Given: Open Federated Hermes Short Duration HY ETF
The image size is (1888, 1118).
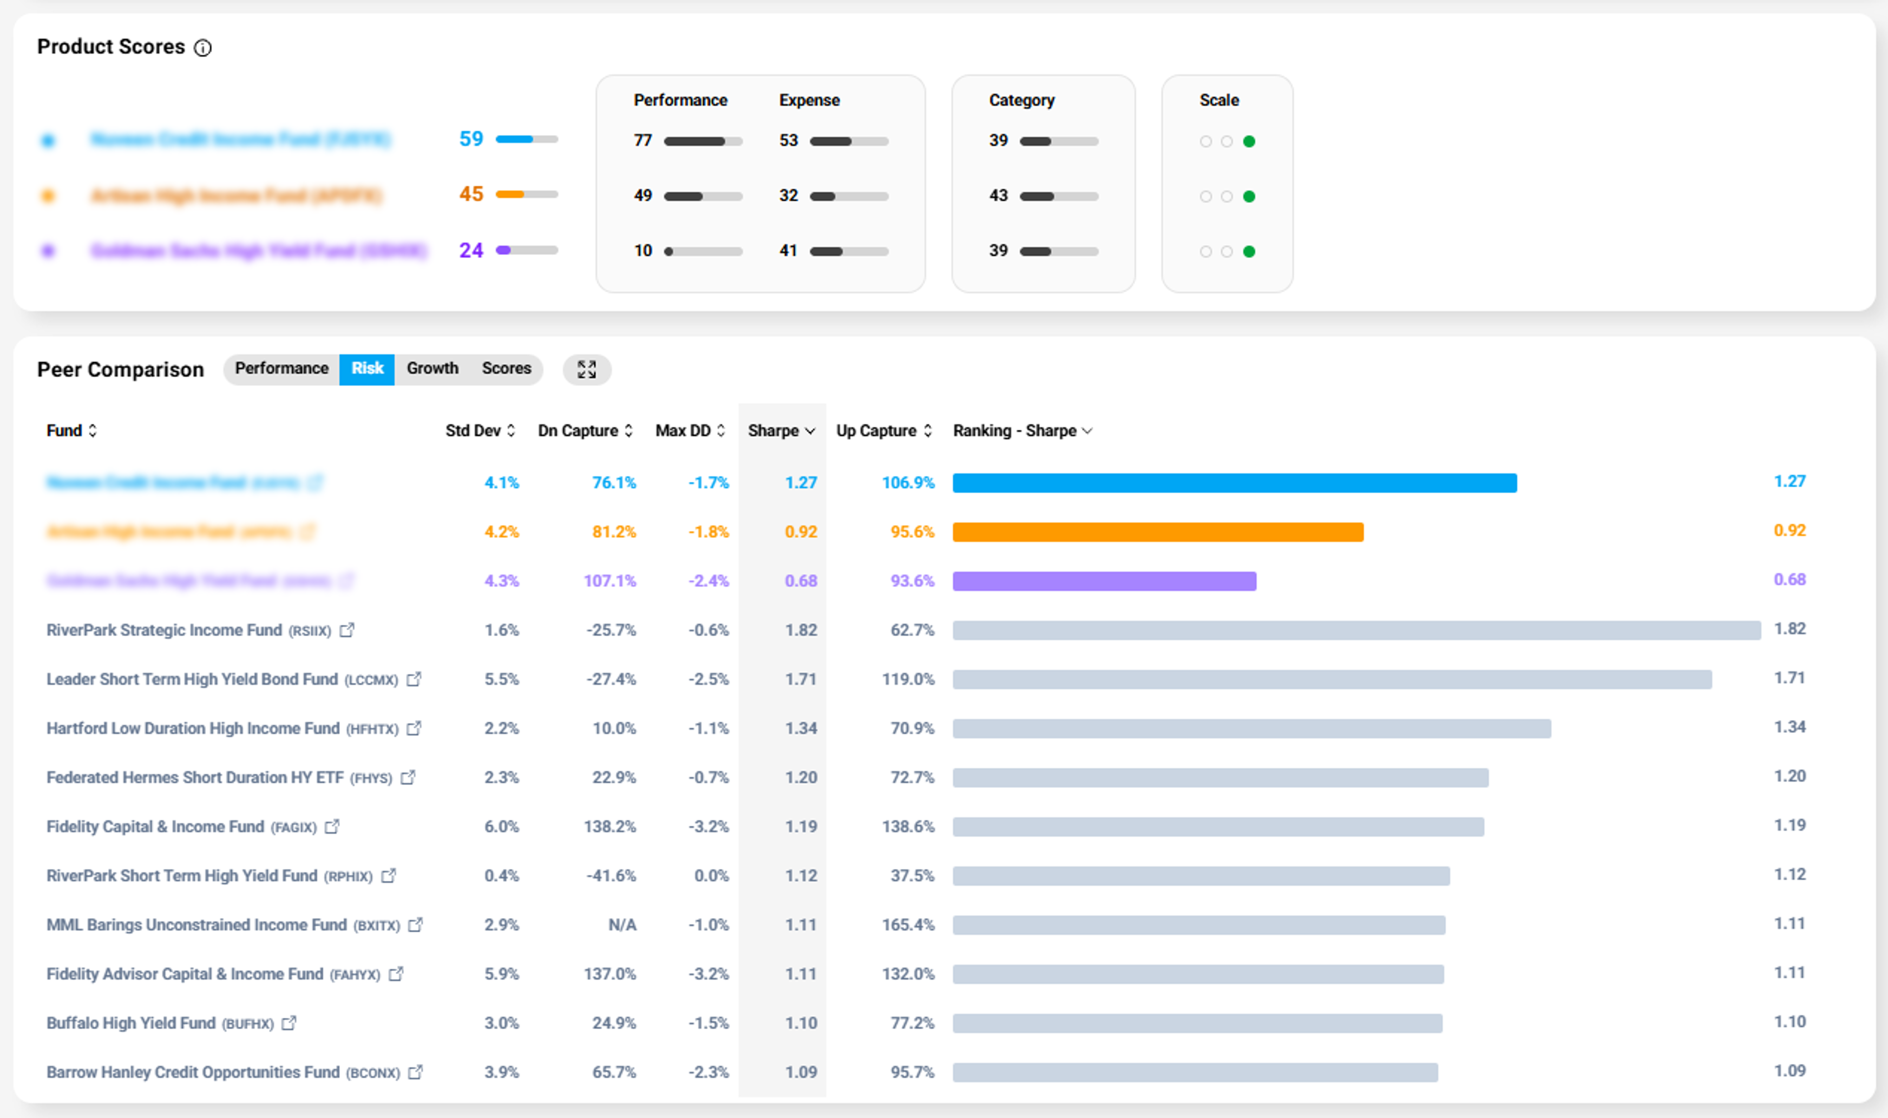Looking at the screenshot, I should 219,777.
